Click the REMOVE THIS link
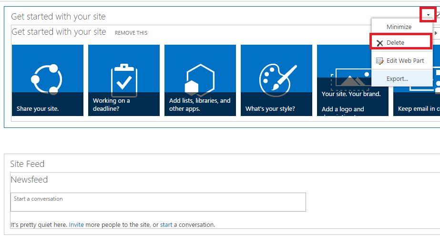Screen dimensions: 440x243 (131, 33)
